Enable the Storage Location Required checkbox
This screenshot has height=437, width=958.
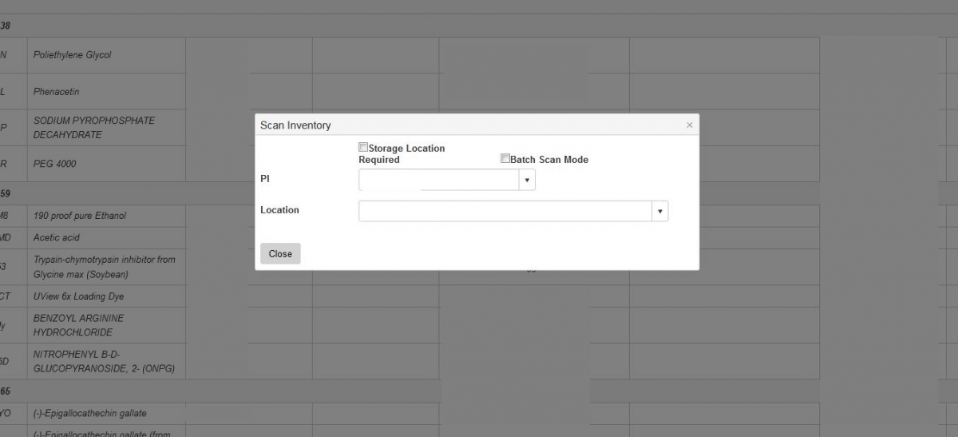pos(363,148)
